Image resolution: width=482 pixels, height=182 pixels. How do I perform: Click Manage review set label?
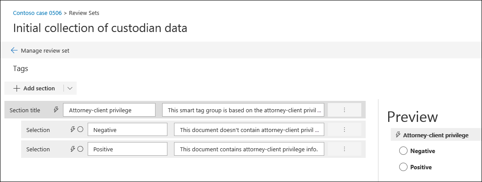[x=45, y=50]
